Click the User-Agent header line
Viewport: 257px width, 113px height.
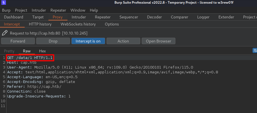pyautogui.click(x=100, y=67)
